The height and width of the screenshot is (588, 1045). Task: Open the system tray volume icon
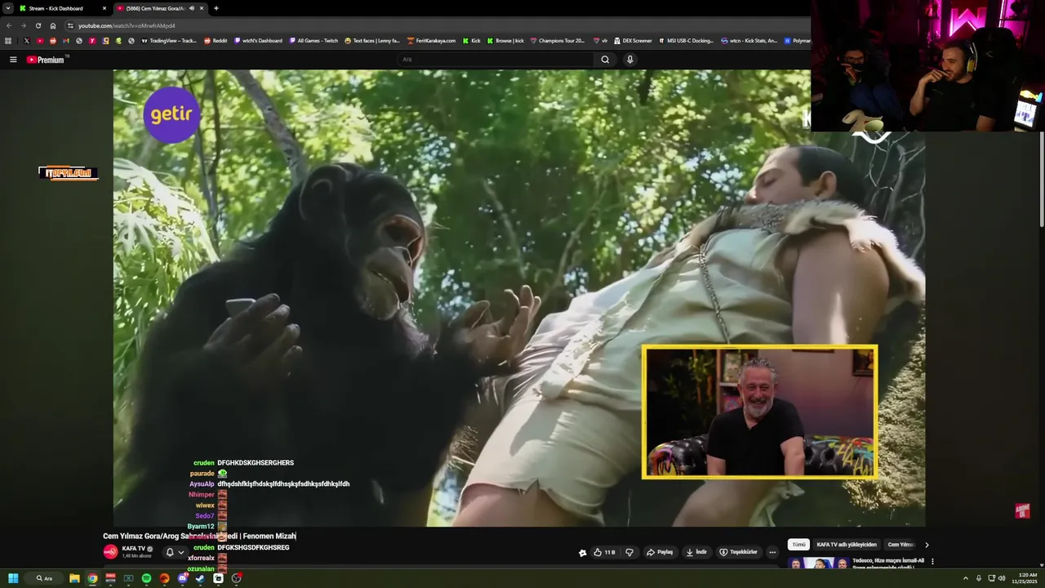pos(1002,578)
